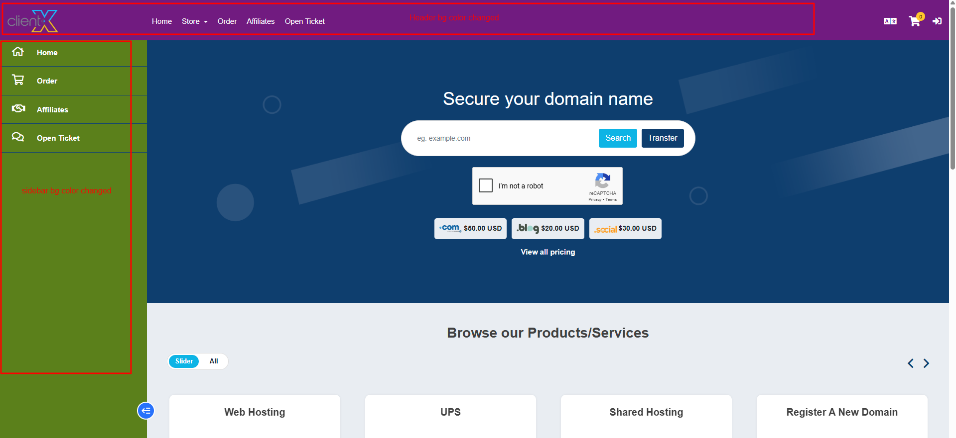Click the sidebar Order cart icon
956x438 pixels.
click(18, 80)
